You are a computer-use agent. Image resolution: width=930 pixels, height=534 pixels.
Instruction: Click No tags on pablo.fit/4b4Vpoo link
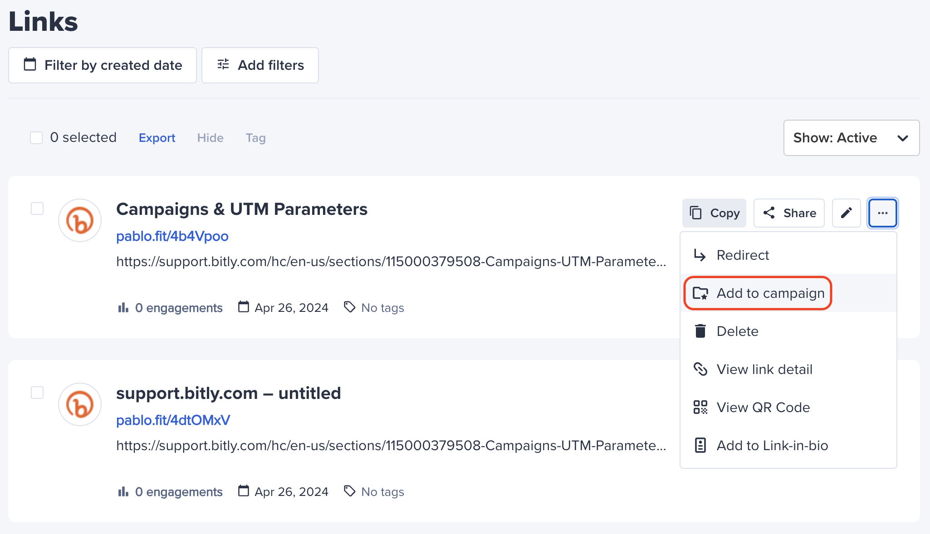(x=374, y=308)
